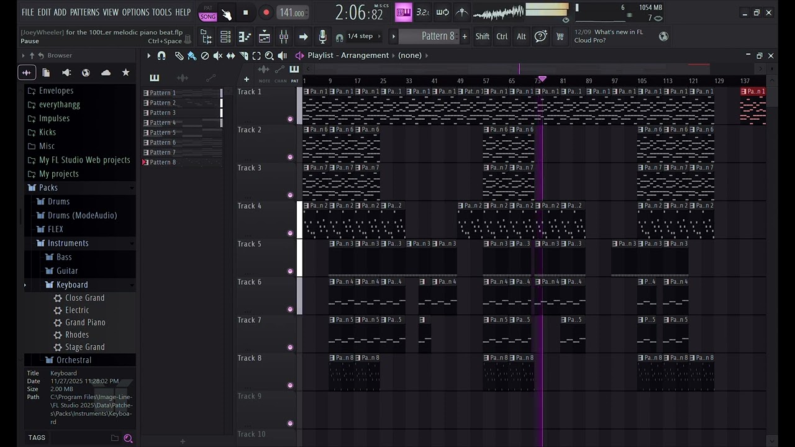Open the VIEW menu
Screen dimensions: 795x447
pyautogui.click(x=111, y=12)
